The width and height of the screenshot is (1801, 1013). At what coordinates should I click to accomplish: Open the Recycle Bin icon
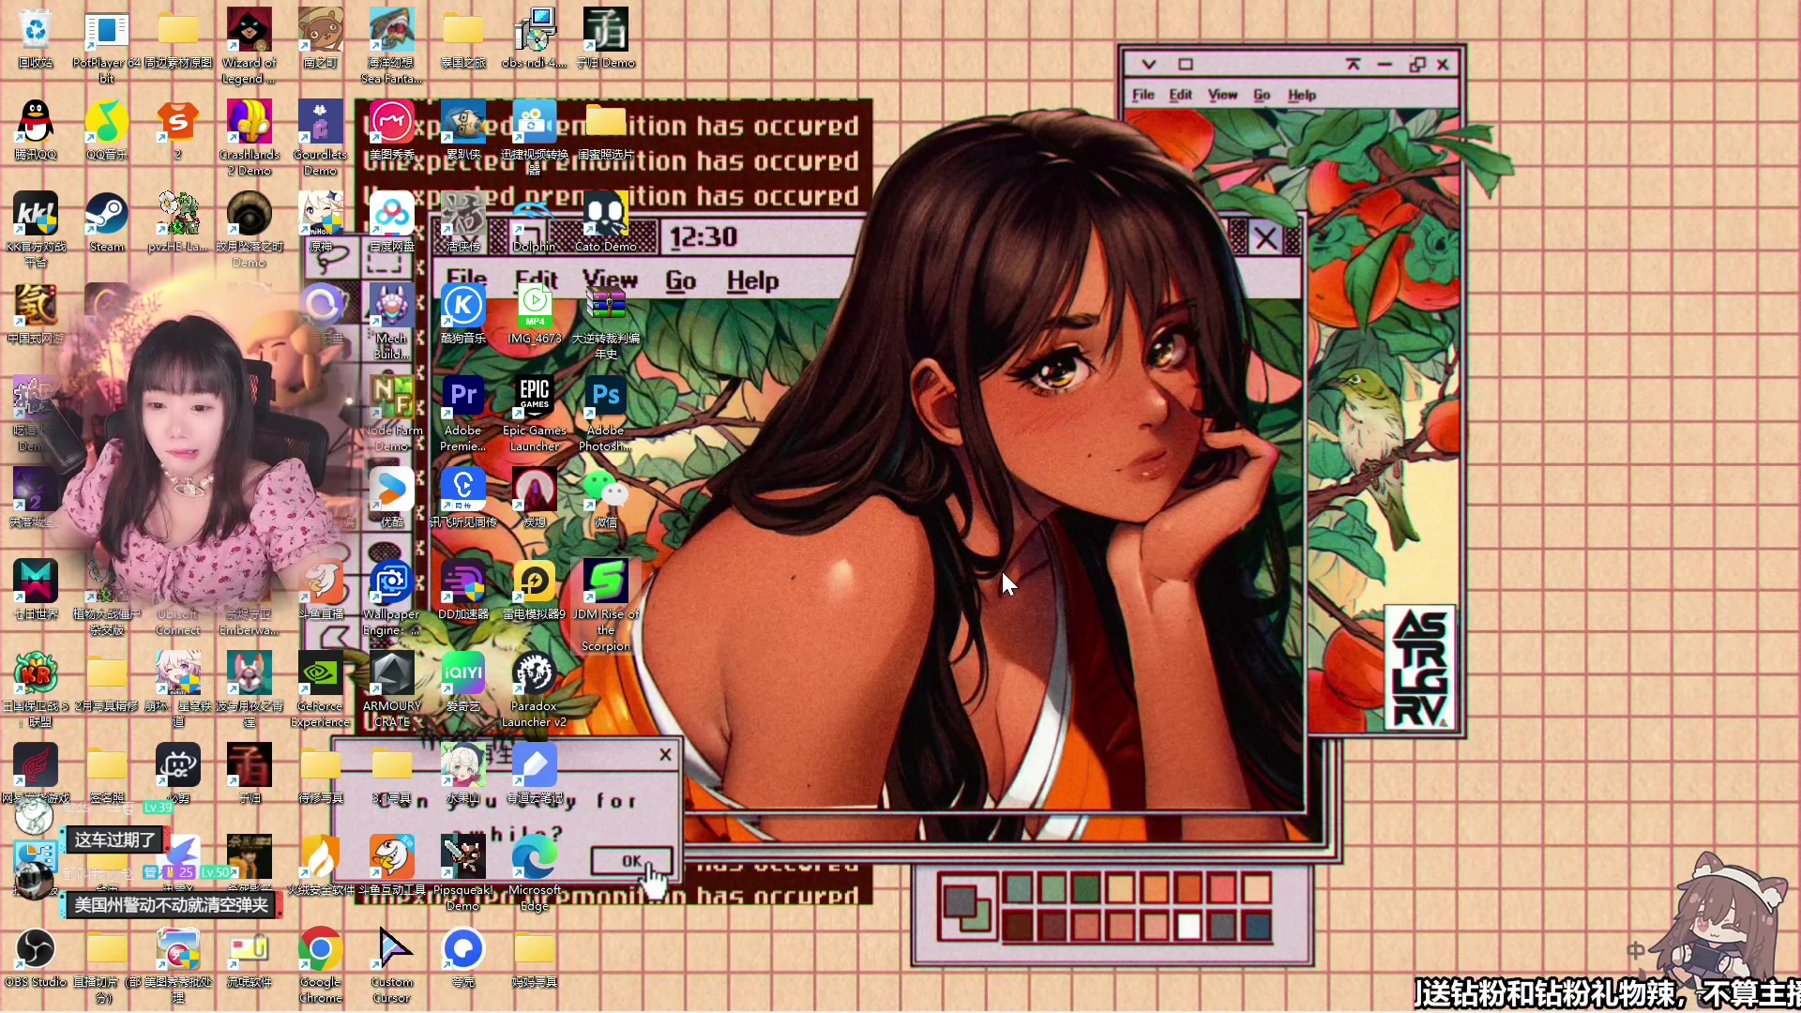pyautogui.click(x=36, y=31)
